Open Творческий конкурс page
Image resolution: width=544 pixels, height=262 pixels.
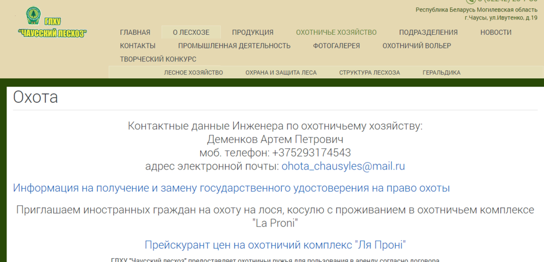[x=158, y=59]
